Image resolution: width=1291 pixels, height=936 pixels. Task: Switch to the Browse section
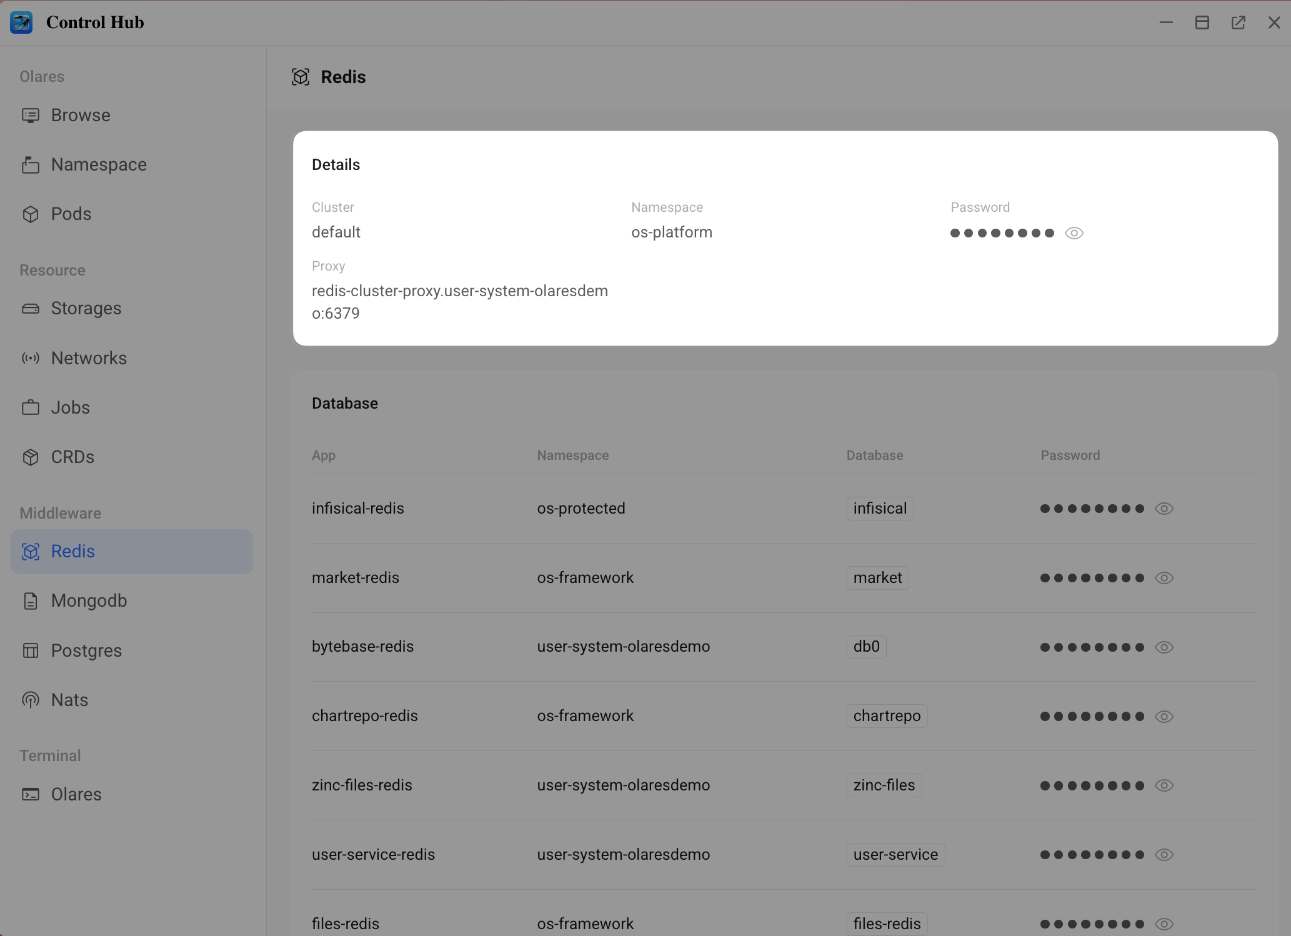tap(80, 115)
